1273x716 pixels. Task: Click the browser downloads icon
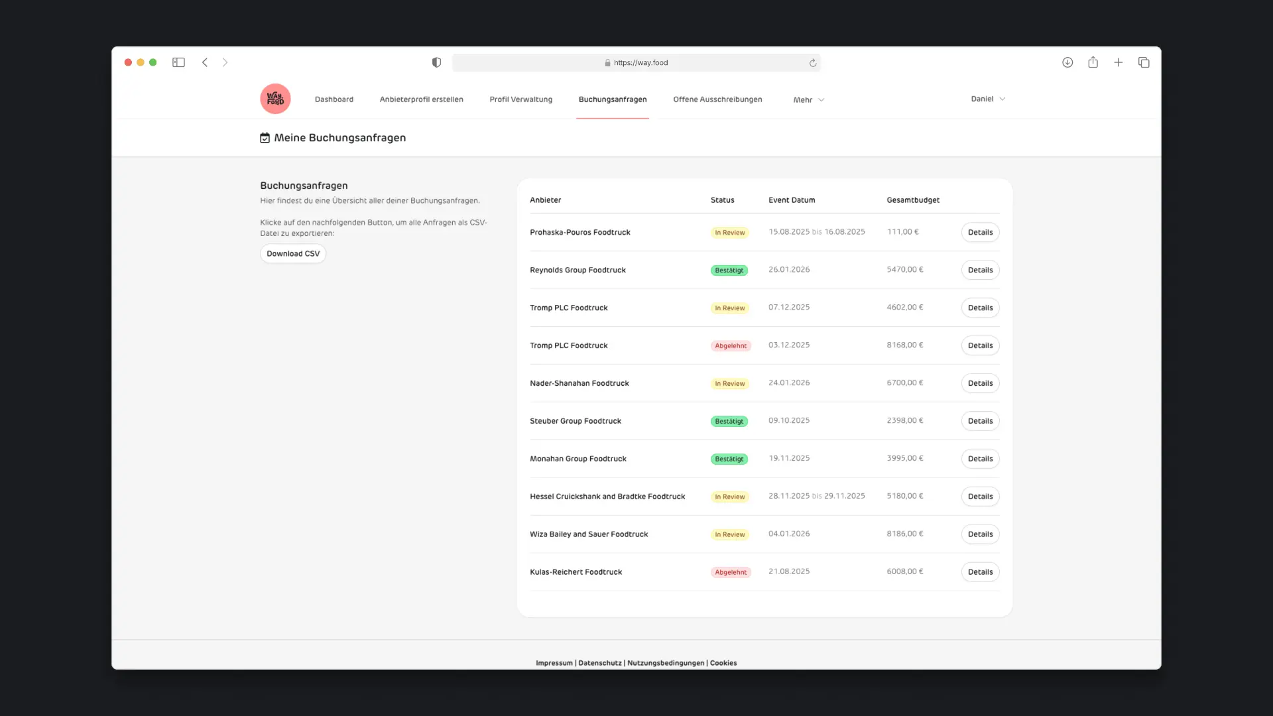1067,62
